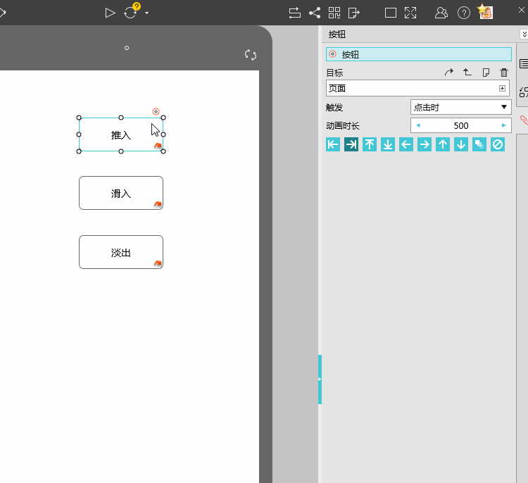
Task: Select the 滑入 button on the canvas
Action: point(121,193)
